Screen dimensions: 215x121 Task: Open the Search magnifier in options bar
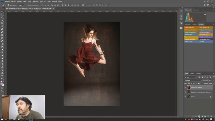[205, 5]
